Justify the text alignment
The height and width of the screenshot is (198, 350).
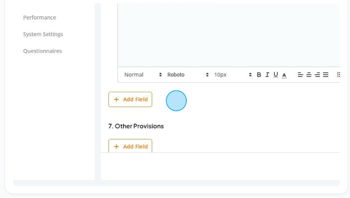point(326,75)
